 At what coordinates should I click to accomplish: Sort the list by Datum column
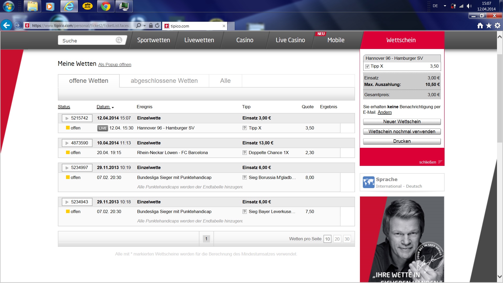(x=105, y=107)
